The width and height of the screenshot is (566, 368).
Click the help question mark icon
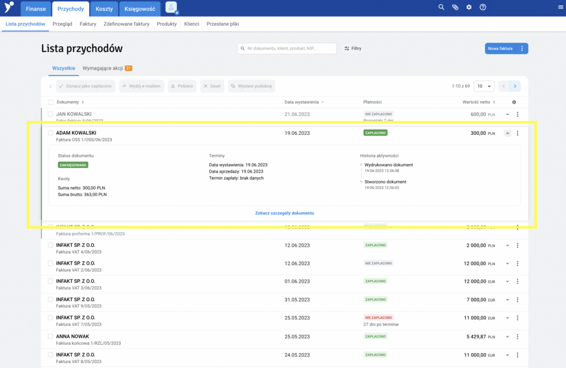coord(483,7)
